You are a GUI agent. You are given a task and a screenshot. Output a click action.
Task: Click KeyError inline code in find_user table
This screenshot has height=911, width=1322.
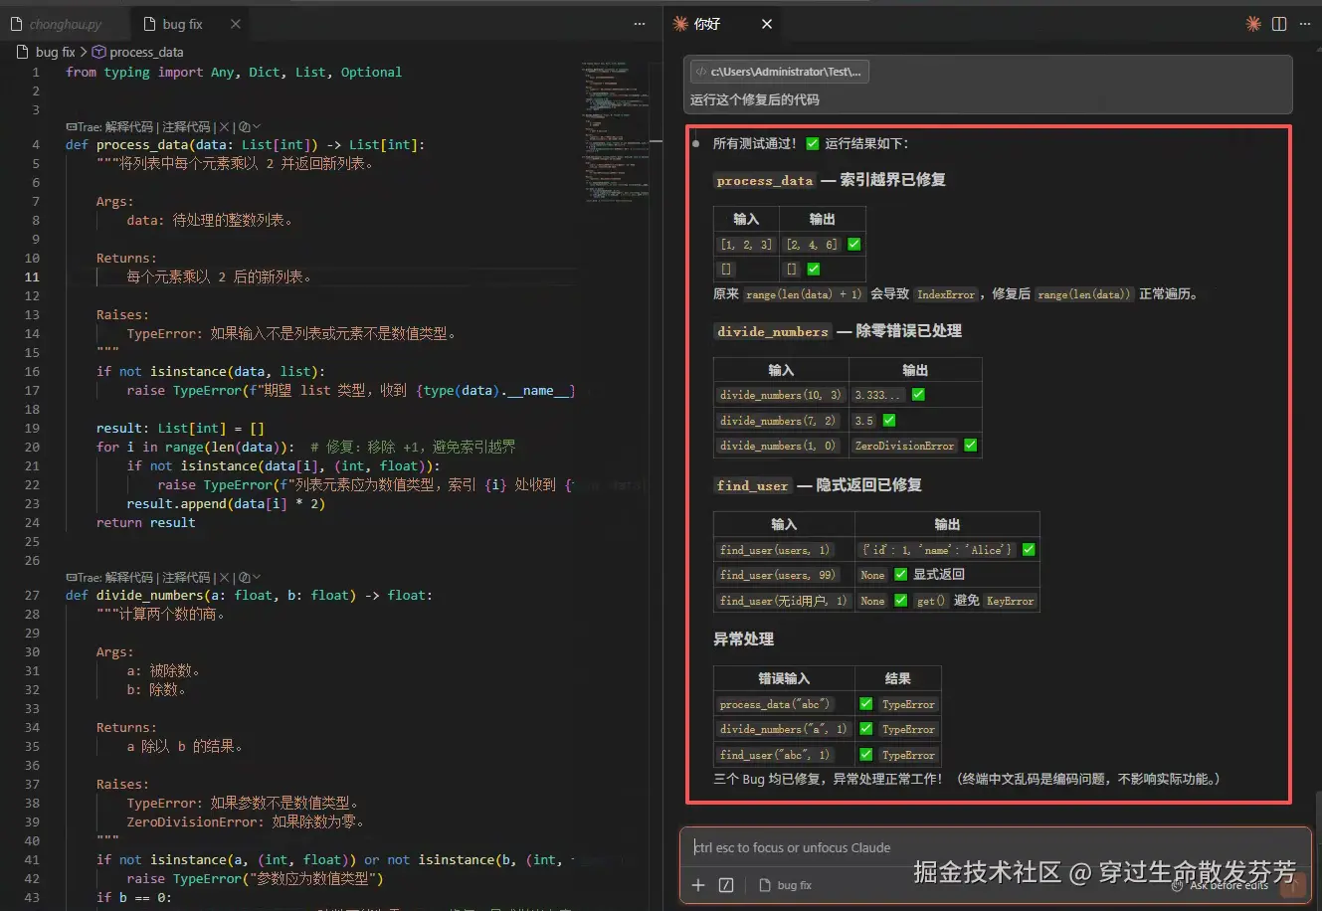click(1011, 601)
